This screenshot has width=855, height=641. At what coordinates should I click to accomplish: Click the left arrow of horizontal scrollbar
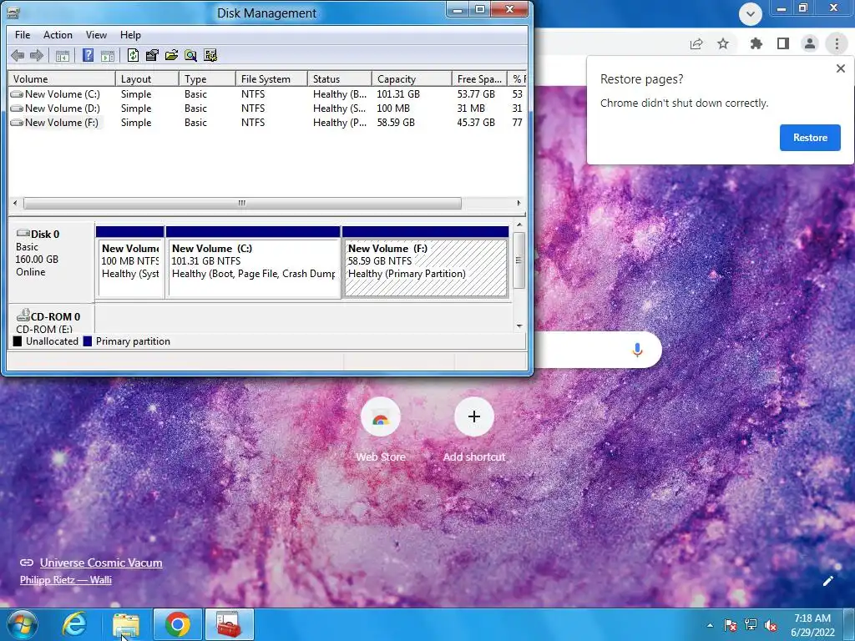tap(15, 203)
